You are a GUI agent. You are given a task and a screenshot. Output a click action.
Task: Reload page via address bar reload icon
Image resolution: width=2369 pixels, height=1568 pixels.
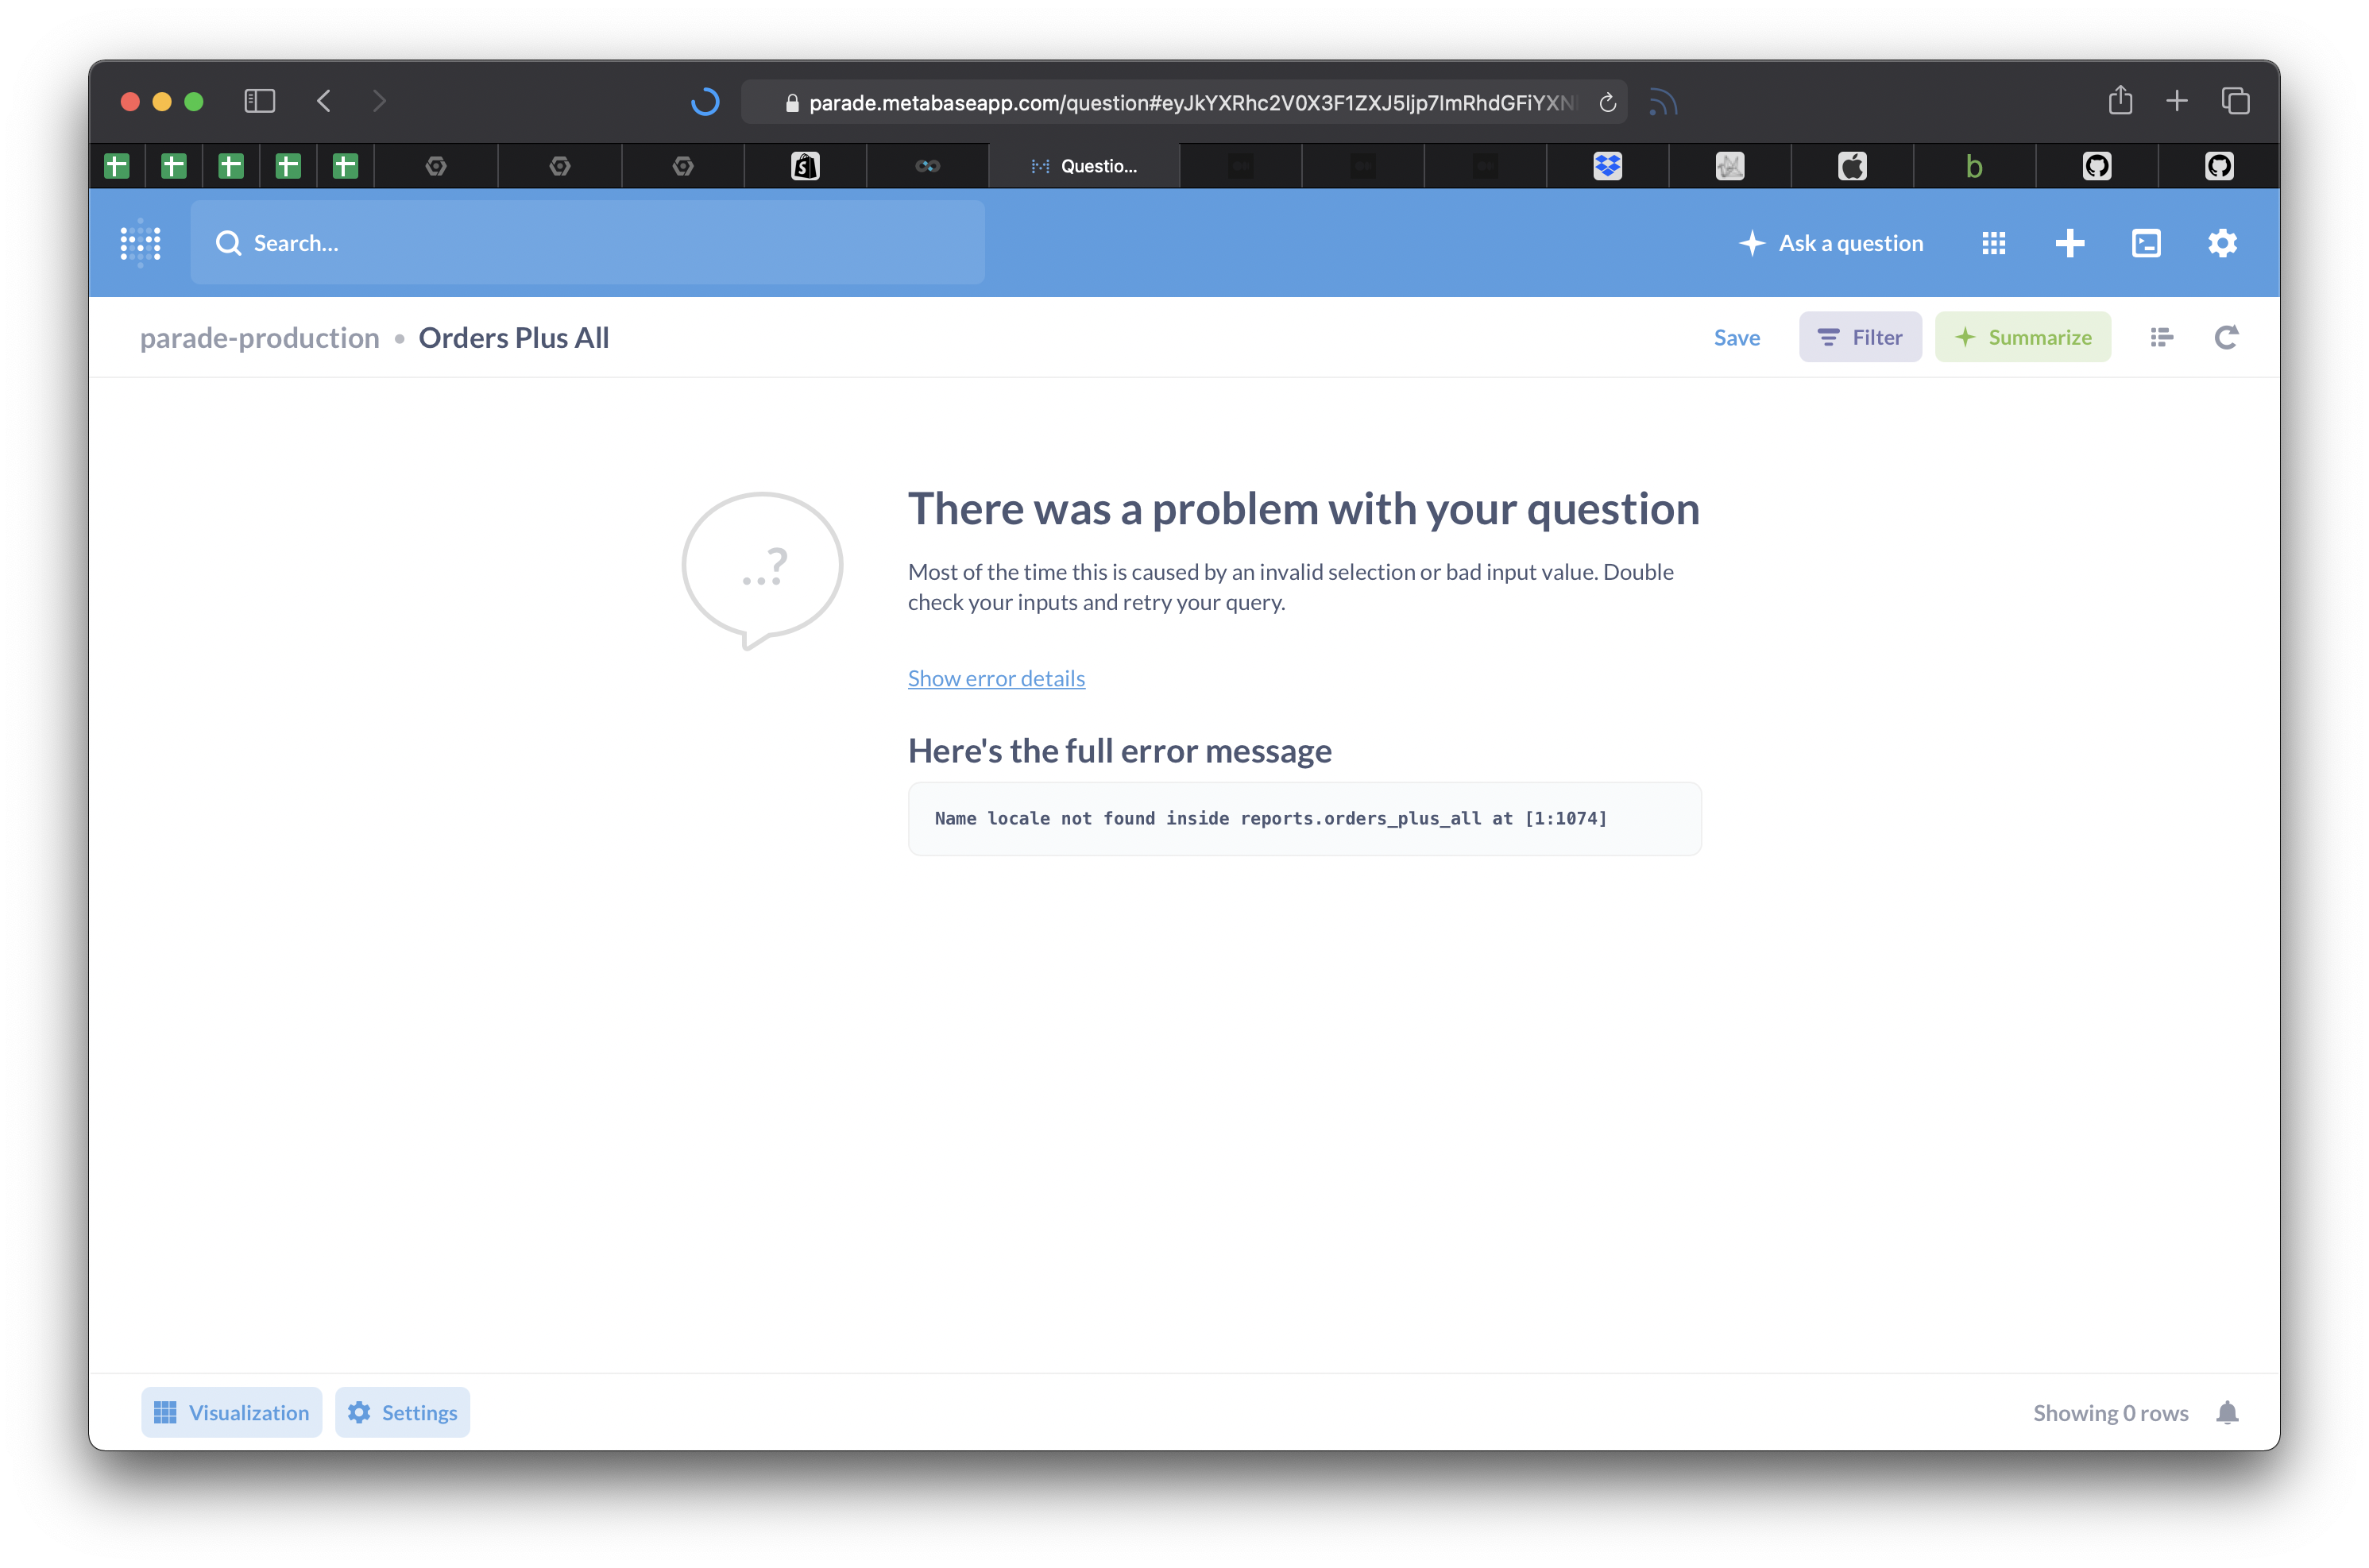(1607, 102)
